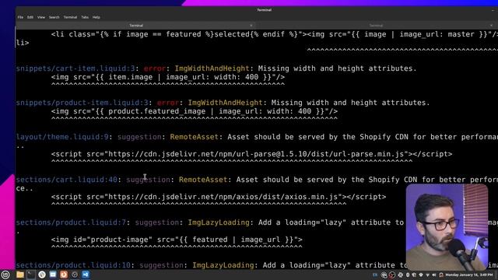Open the light blue window app in taskbar
This screenshot has height=280, width=498.
53,275
